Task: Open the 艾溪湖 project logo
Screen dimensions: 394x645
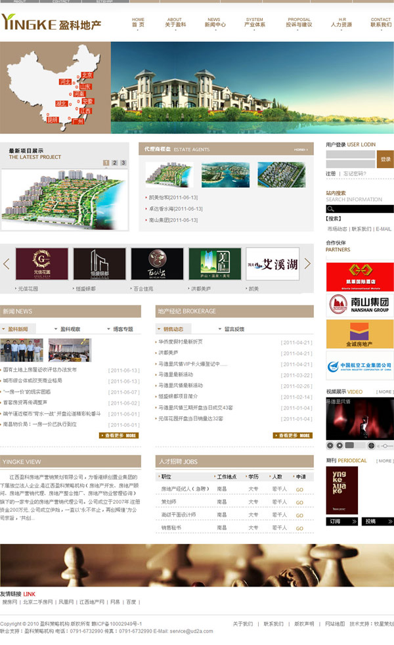Action: (273, 263)
